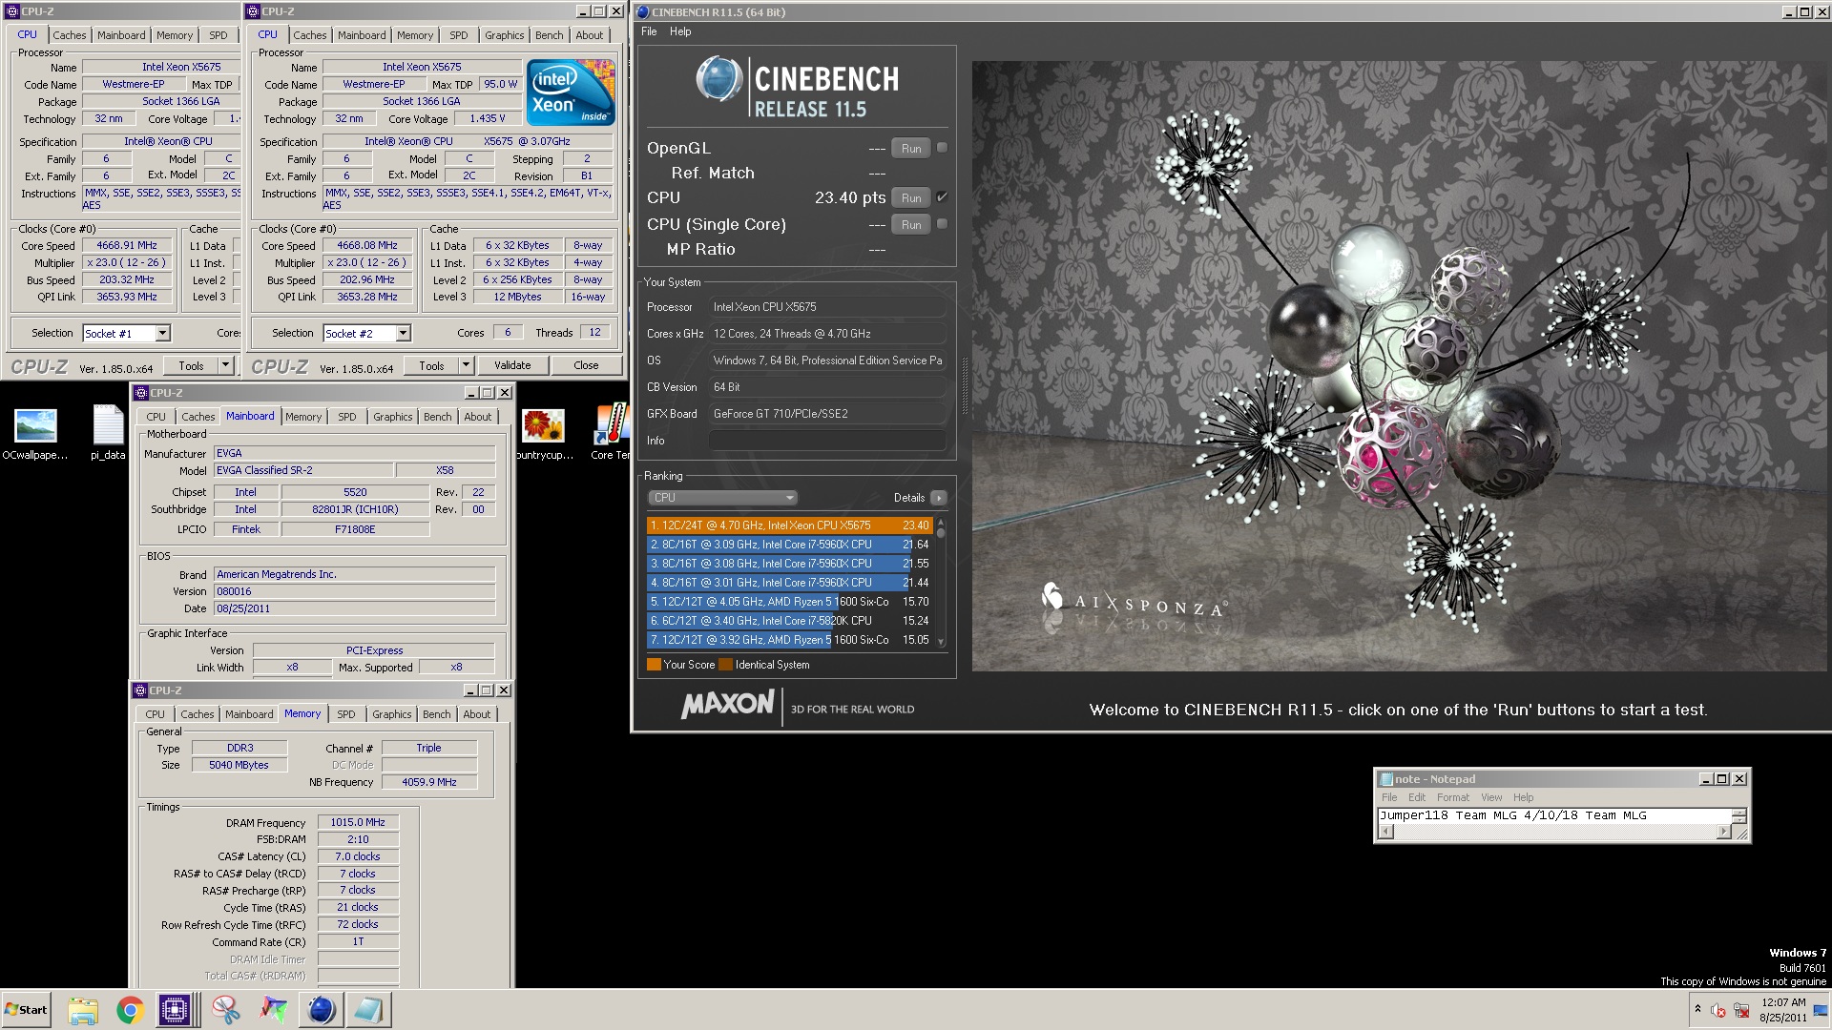Click the Info field in Your System

[826, 441]
